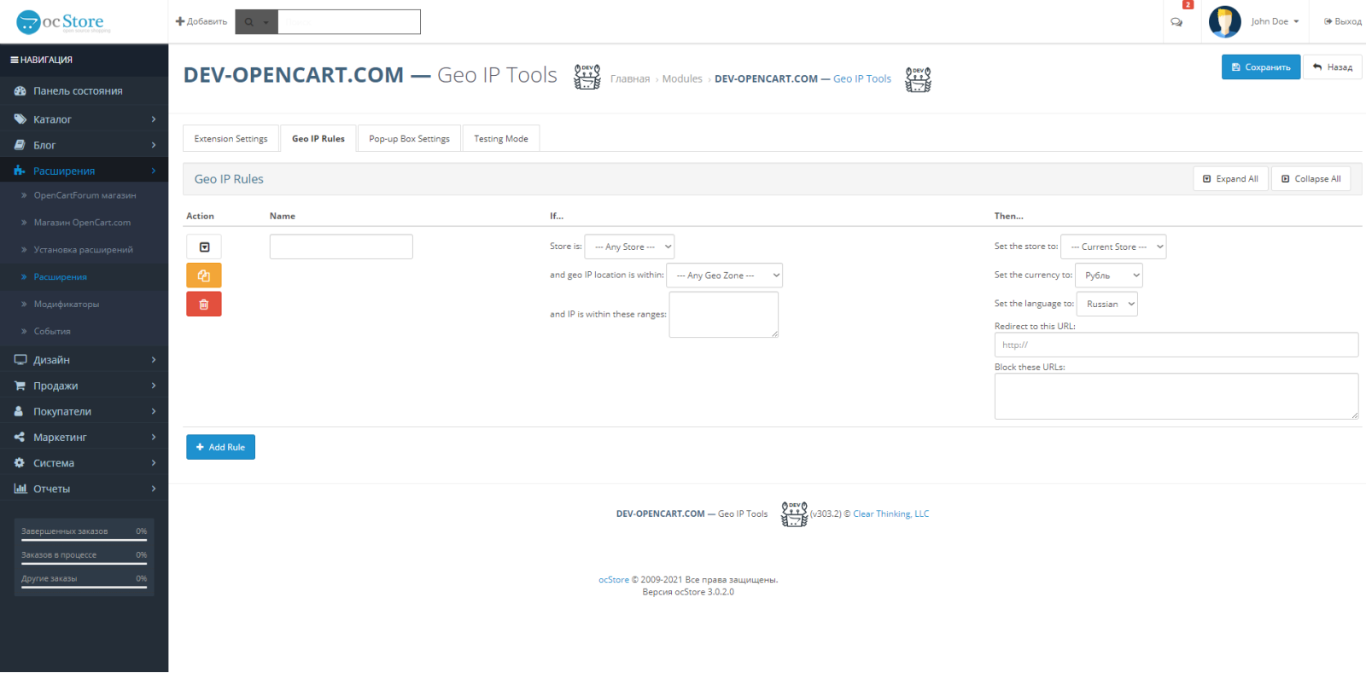1366x673 pixels.
Task: Click the IP ranges text area
Action: [724, 315]
